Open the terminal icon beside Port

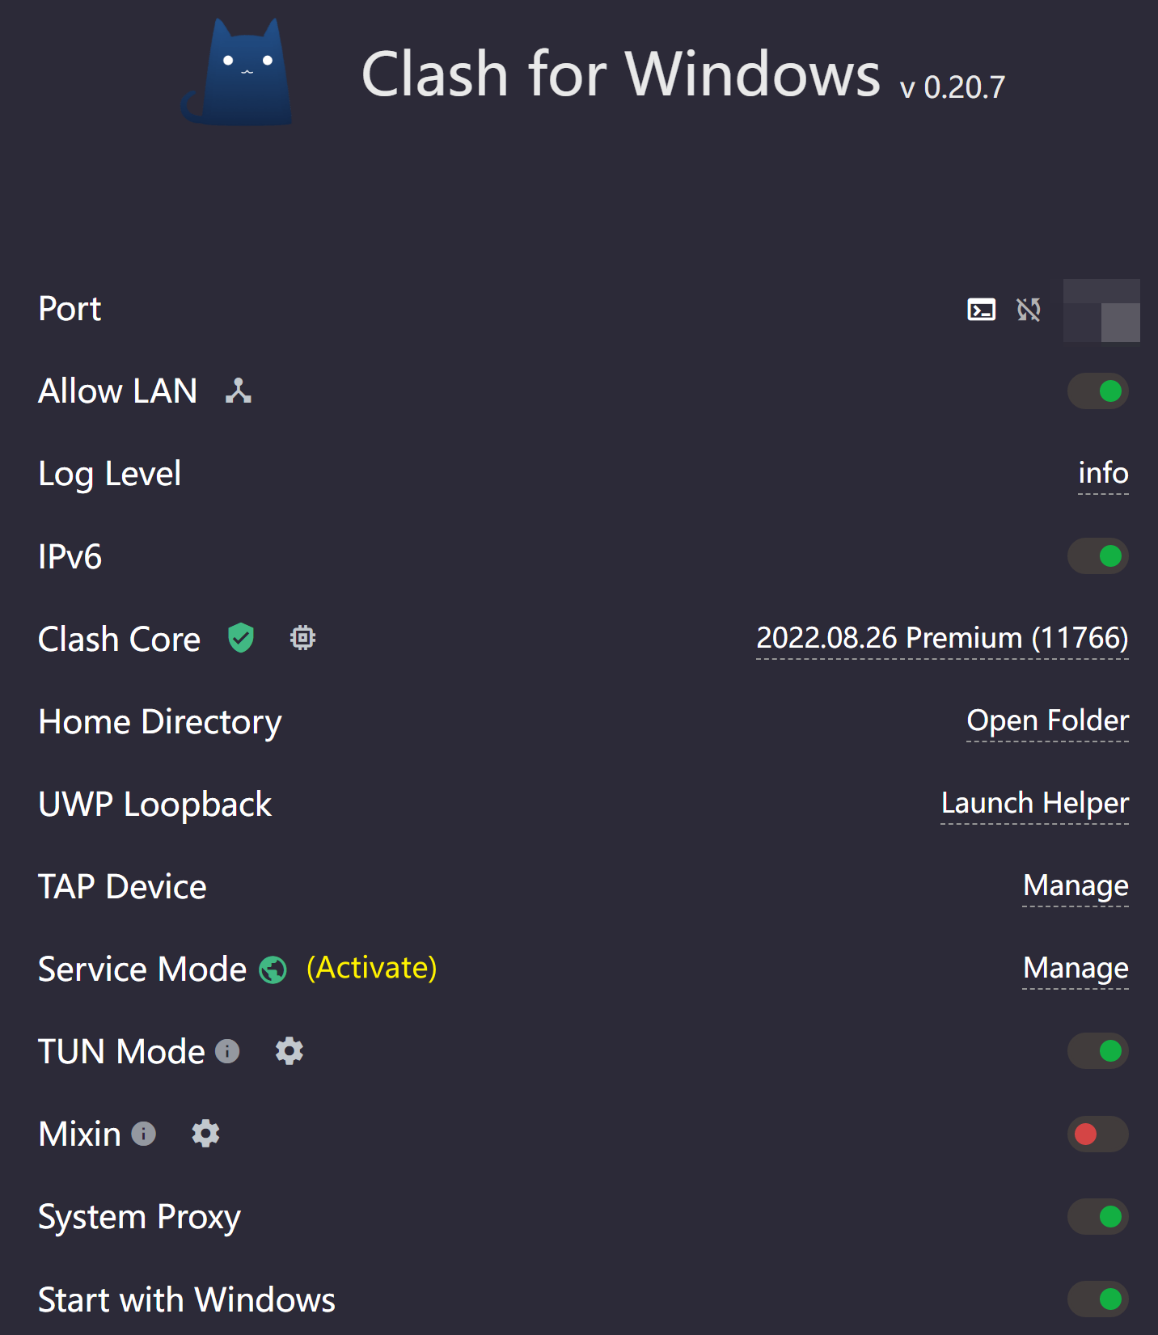tap(981, 310)
